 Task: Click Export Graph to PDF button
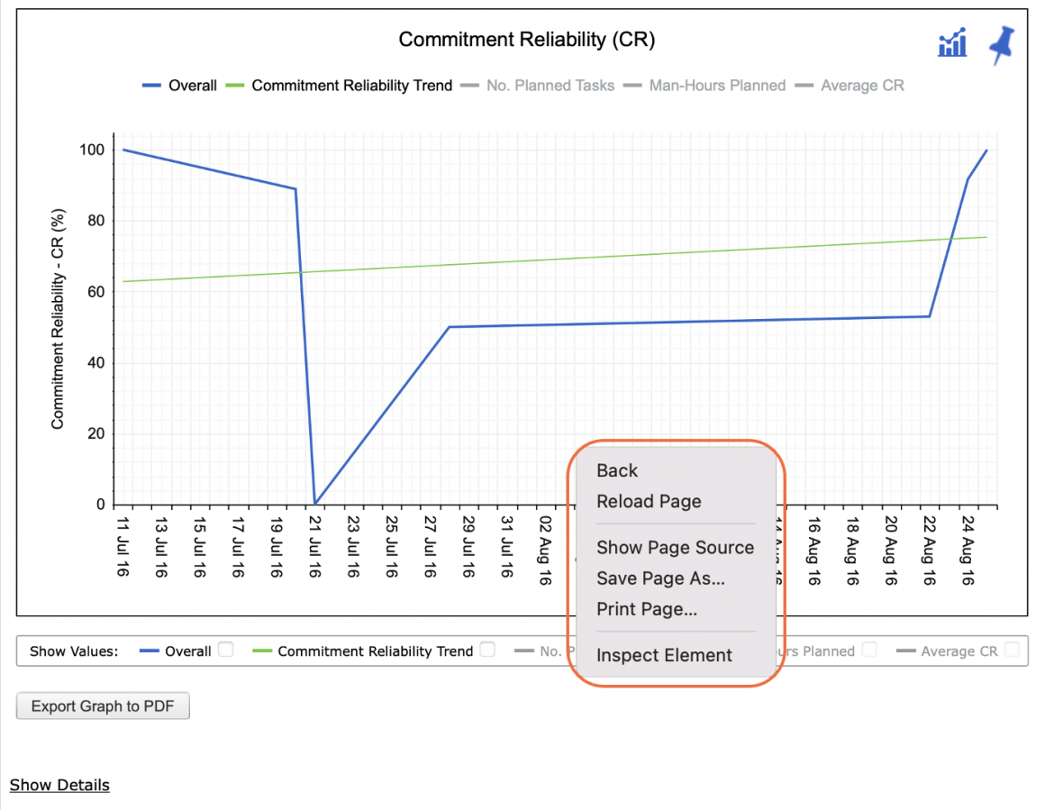(x=103, y=705)
